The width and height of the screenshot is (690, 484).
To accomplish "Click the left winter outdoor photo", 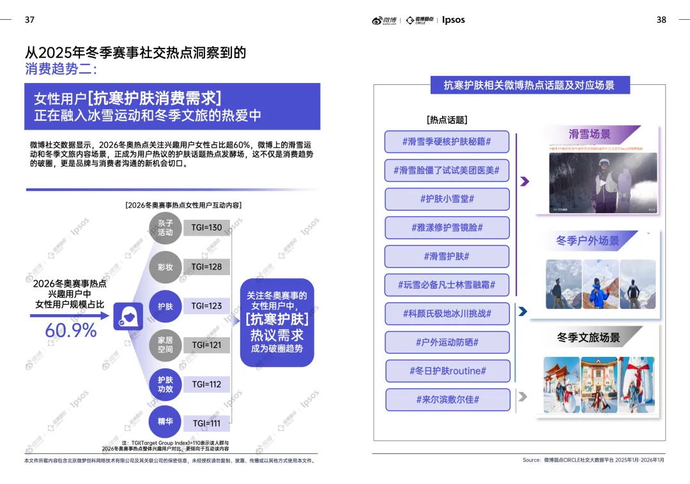I will coord(563,284).
